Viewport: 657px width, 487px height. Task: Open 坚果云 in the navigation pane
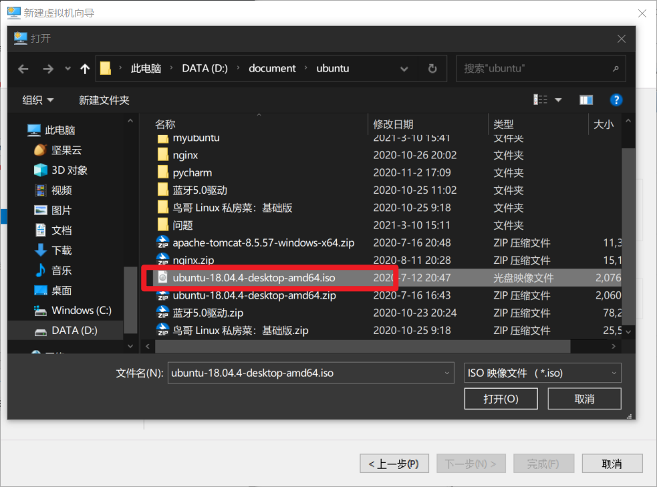click(x=66, y=150)
